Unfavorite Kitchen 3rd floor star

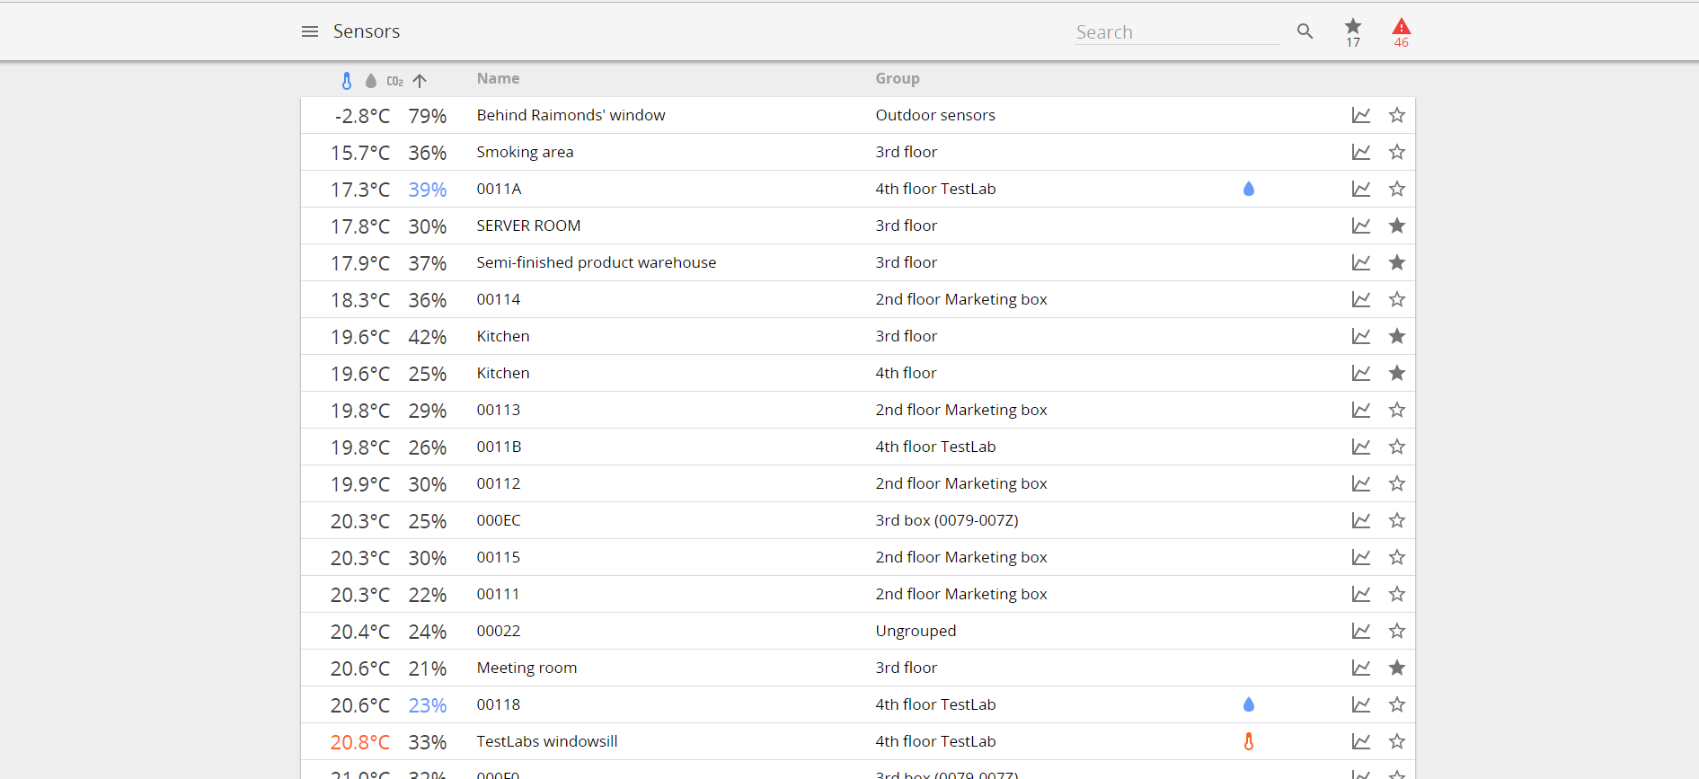click(x=1397, y=336)
